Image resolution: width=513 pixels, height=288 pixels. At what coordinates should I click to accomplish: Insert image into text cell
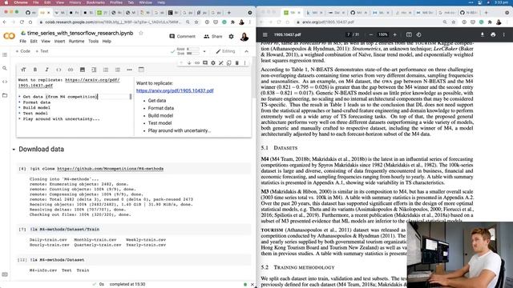pos(82,70)
